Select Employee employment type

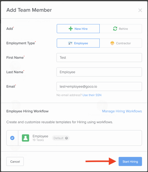[x=78, y=43]
